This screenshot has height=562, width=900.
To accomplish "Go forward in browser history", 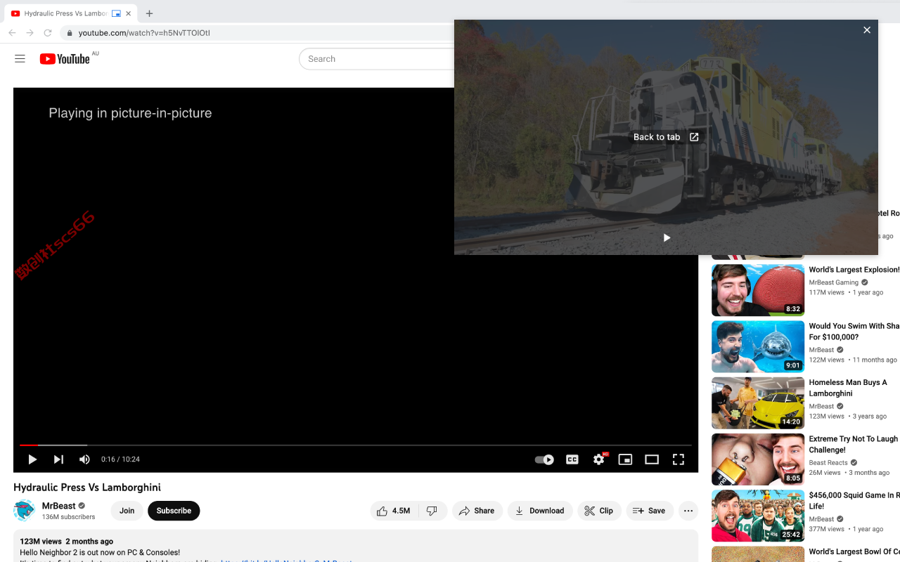I will pos(30,32).
